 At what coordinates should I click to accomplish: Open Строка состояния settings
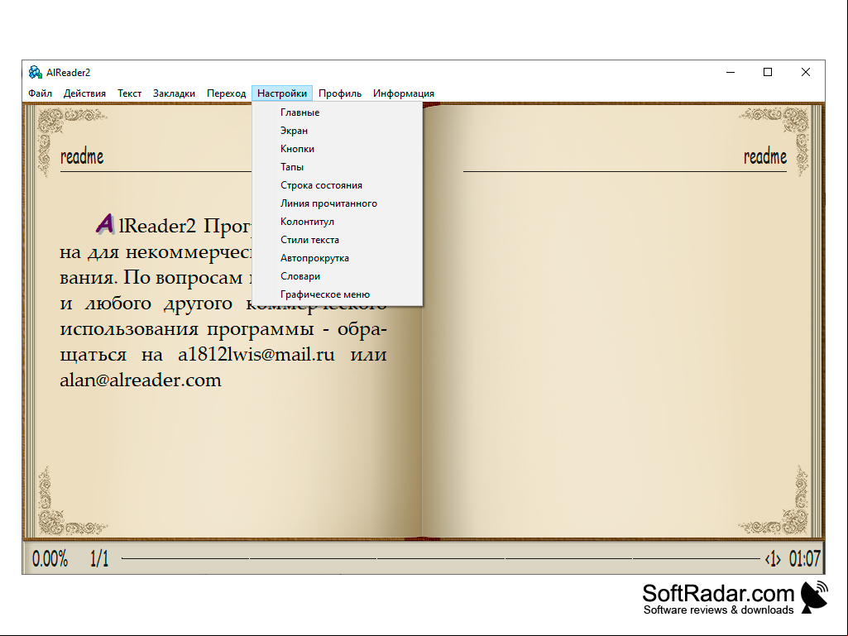[x=337, y=185]
